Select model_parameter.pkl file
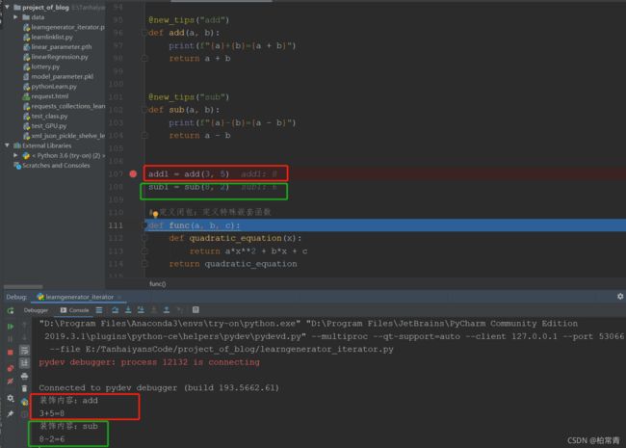Image resolution: width=626 pixels, height=448 pixels. tap(59, 77)
